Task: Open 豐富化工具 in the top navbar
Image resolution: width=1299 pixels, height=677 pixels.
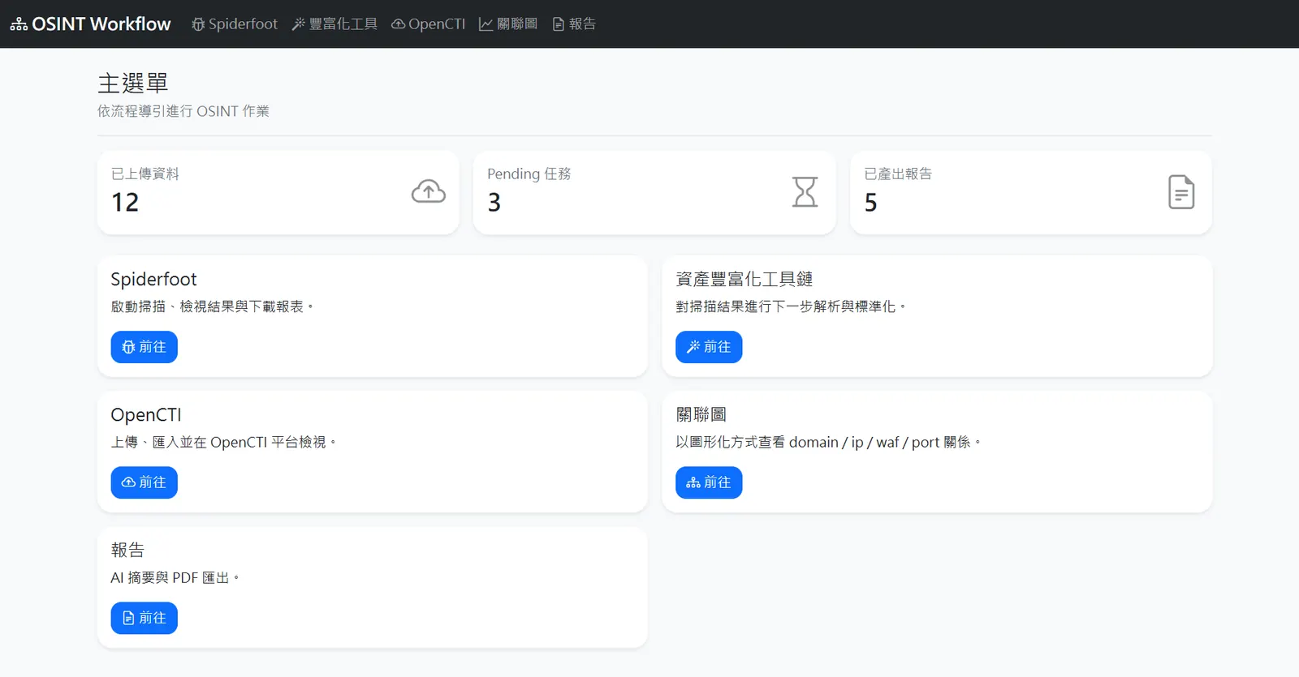Action: (x=334, y=24)
